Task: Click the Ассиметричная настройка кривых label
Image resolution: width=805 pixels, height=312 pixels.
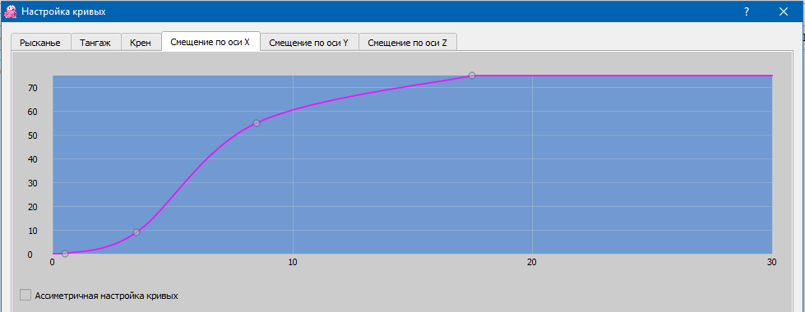Action: click(106, 296)
